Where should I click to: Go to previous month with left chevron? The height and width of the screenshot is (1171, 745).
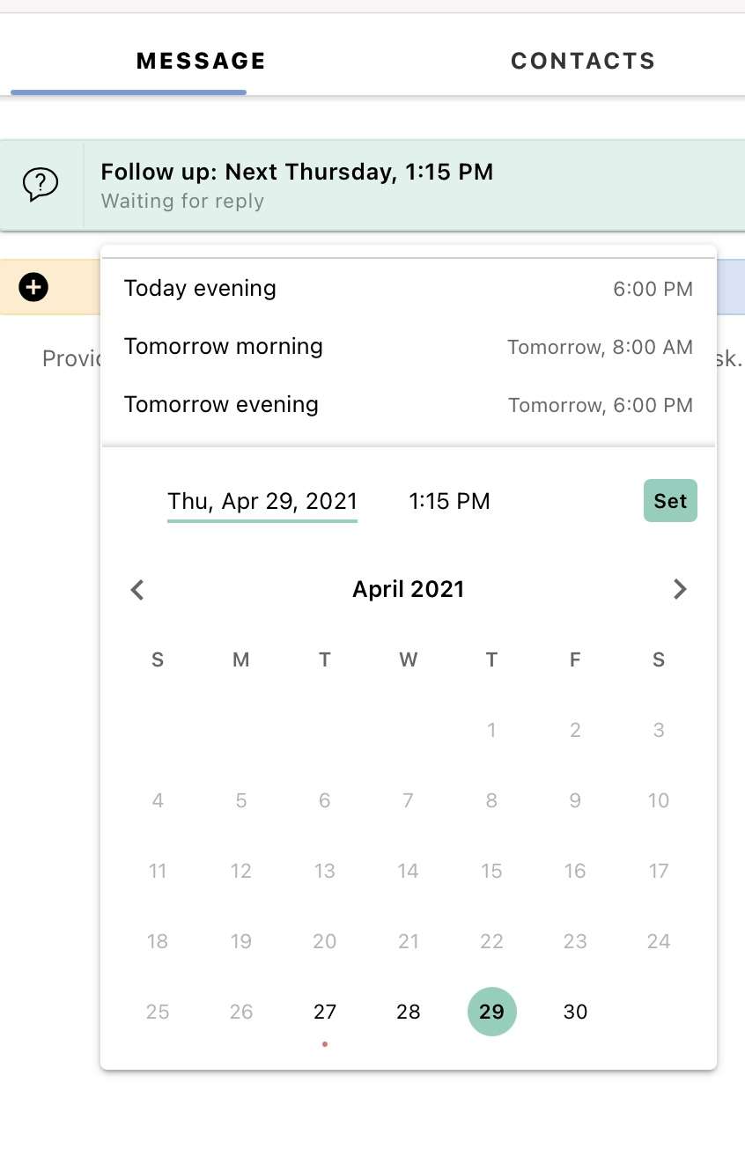(137, 589)
